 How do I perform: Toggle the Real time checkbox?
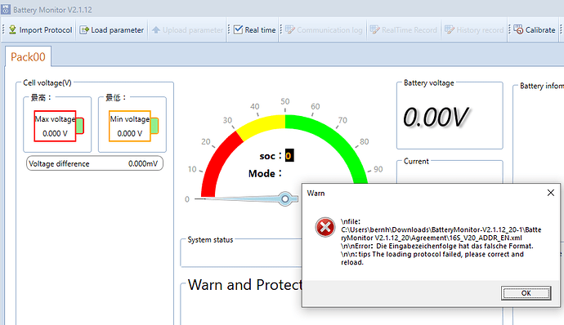pos(238,29)
